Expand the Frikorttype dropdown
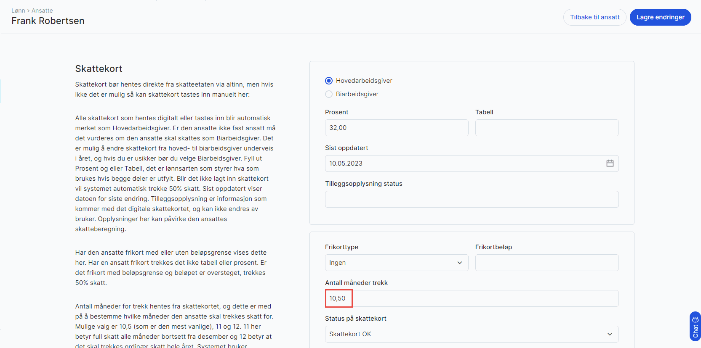The image size is (701, 348). [396, 263]
